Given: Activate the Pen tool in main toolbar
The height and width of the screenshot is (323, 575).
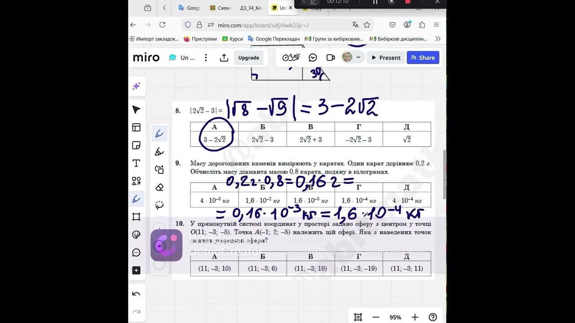Looking at the screenshot, I should (x=137, y=199).
